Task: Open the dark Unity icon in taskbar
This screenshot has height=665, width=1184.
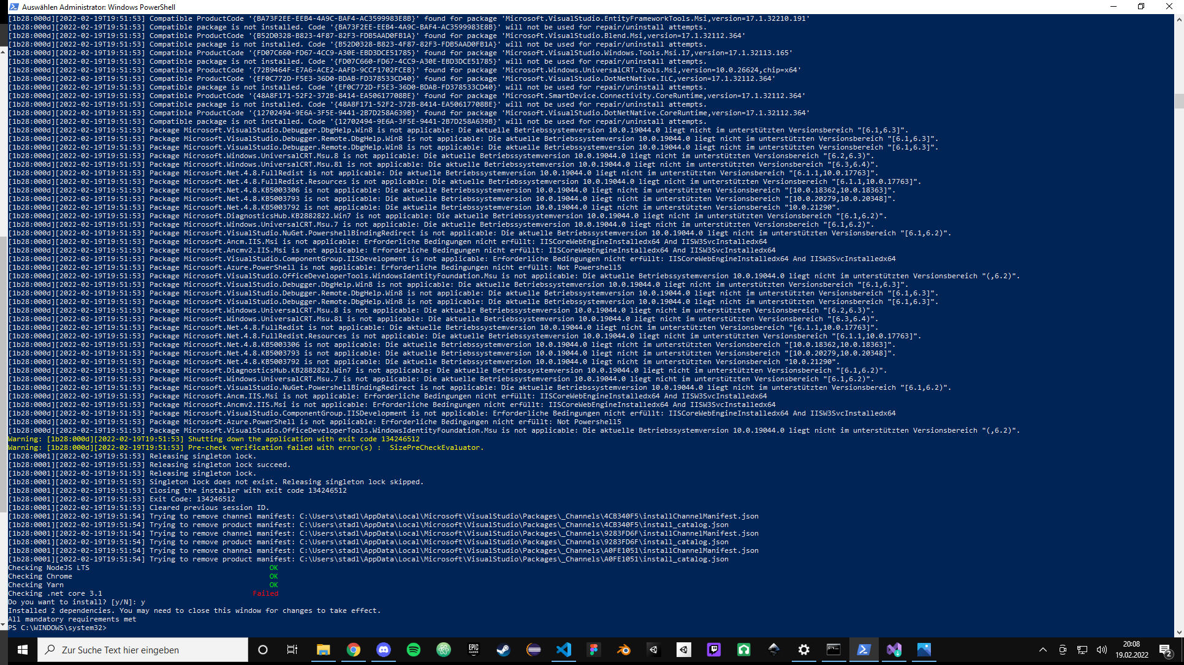Action: (653, 650)
